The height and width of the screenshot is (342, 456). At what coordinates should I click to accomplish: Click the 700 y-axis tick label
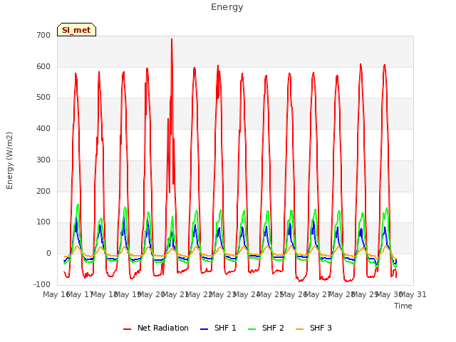[x=43, y=36]
